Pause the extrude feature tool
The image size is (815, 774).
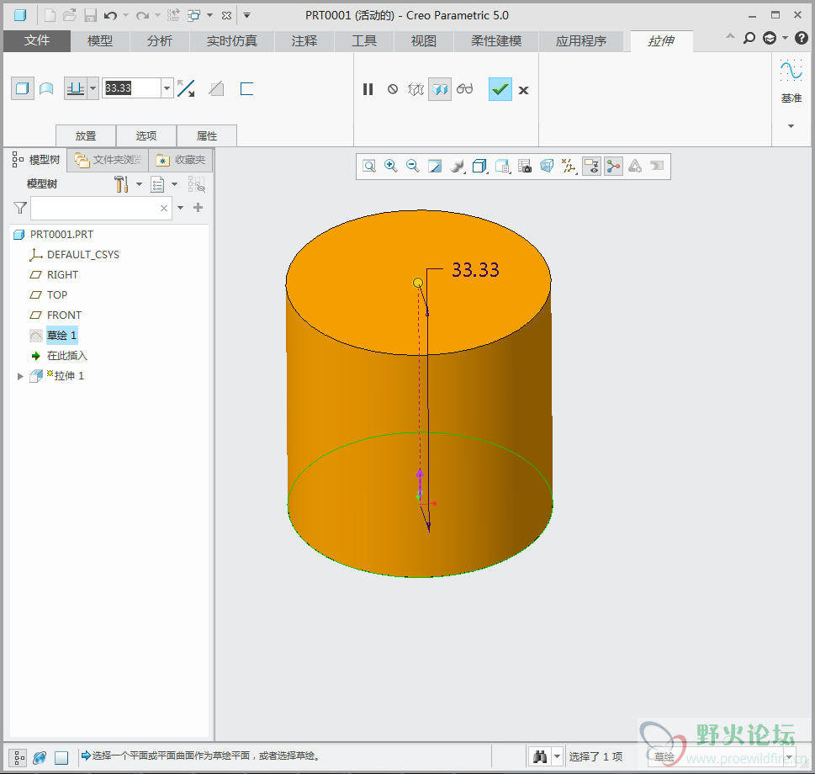[368, 89]
